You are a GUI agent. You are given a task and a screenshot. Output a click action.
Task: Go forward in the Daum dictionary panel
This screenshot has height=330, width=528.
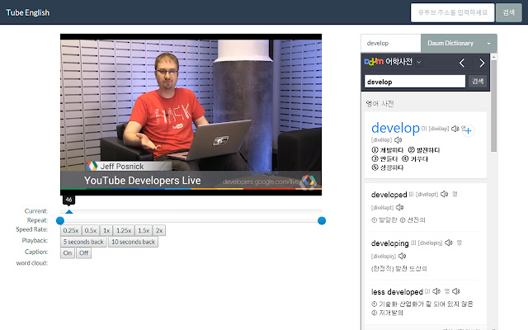(x=482, y=63)
